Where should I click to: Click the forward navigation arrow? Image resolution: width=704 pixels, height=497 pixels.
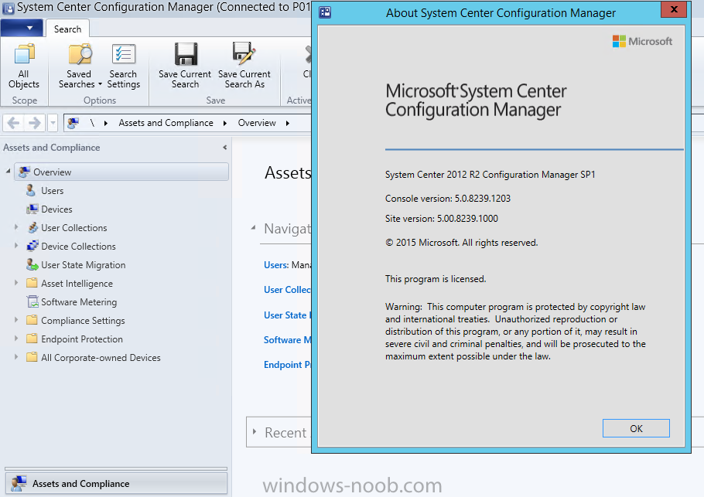[35, 122]
